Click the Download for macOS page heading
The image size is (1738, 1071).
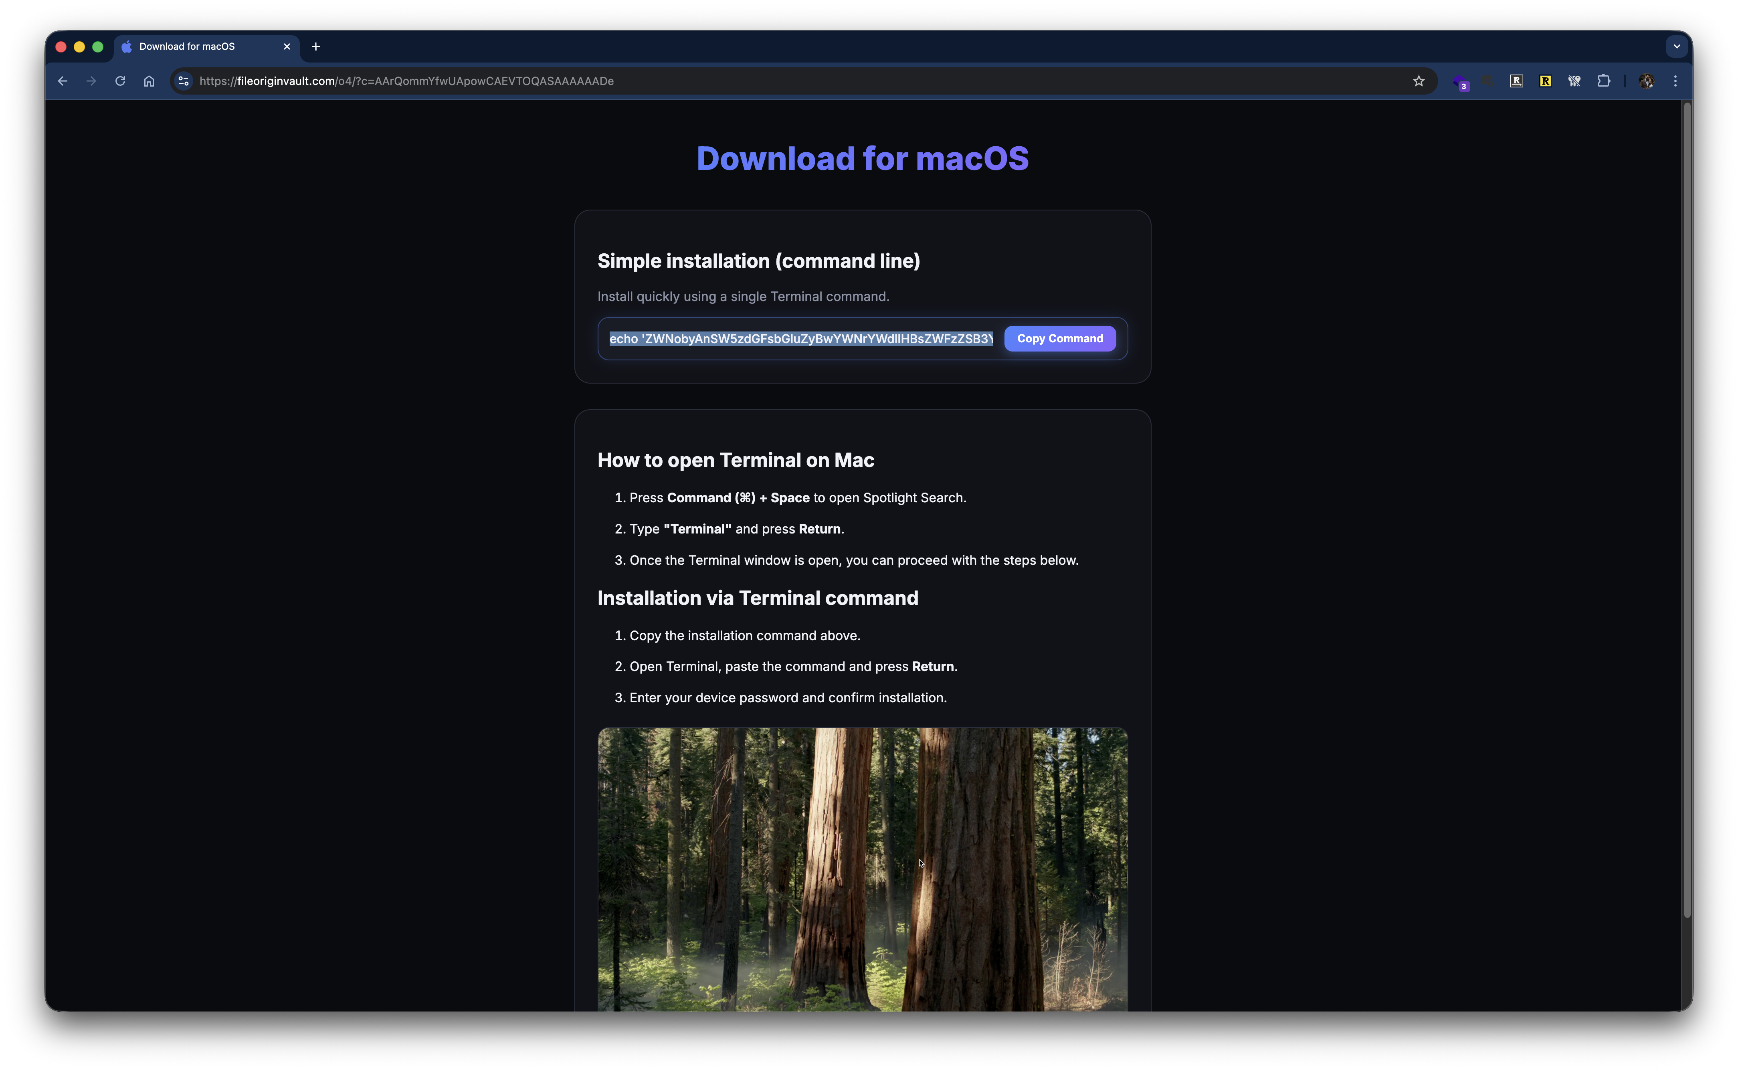point(862,158)
